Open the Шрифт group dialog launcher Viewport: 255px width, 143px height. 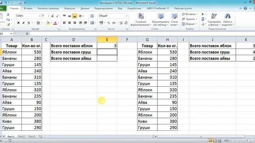[x=59, y=29]
